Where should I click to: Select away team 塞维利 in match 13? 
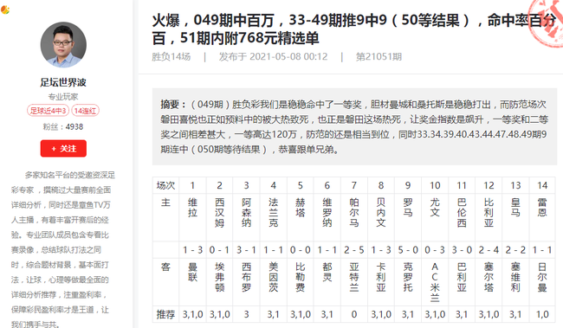(516, 277)
